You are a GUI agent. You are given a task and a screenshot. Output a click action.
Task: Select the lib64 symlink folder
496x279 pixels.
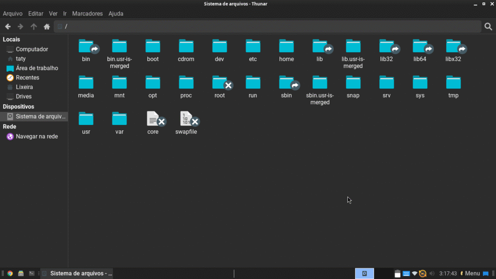(420, 46)
